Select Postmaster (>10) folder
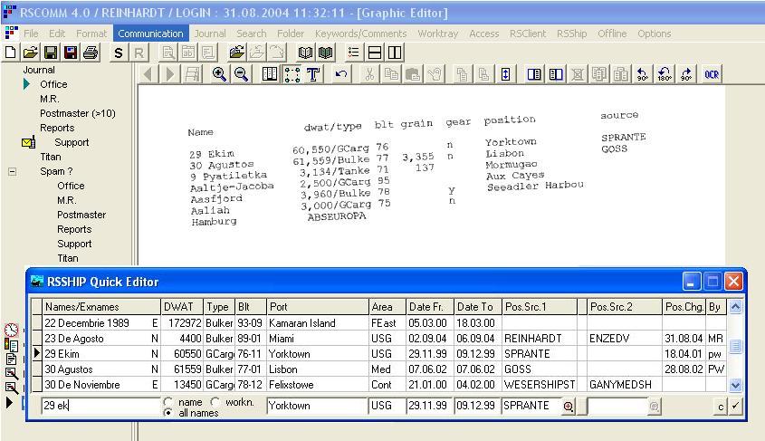Viewport: 765px width, 441px height. tap(78, 113)
